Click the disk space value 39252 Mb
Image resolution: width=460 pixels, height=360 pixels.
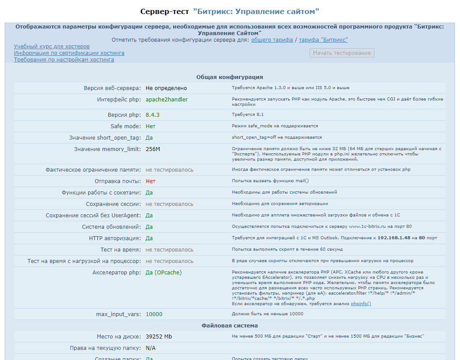tap(159, 337)
